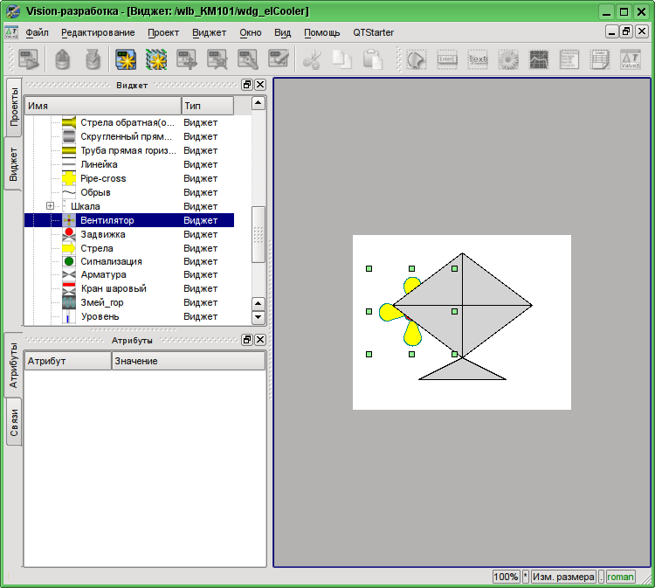Click the scissors cut icon
The height and width of the screenshot is (588, 655).
[x=312, y=59]
